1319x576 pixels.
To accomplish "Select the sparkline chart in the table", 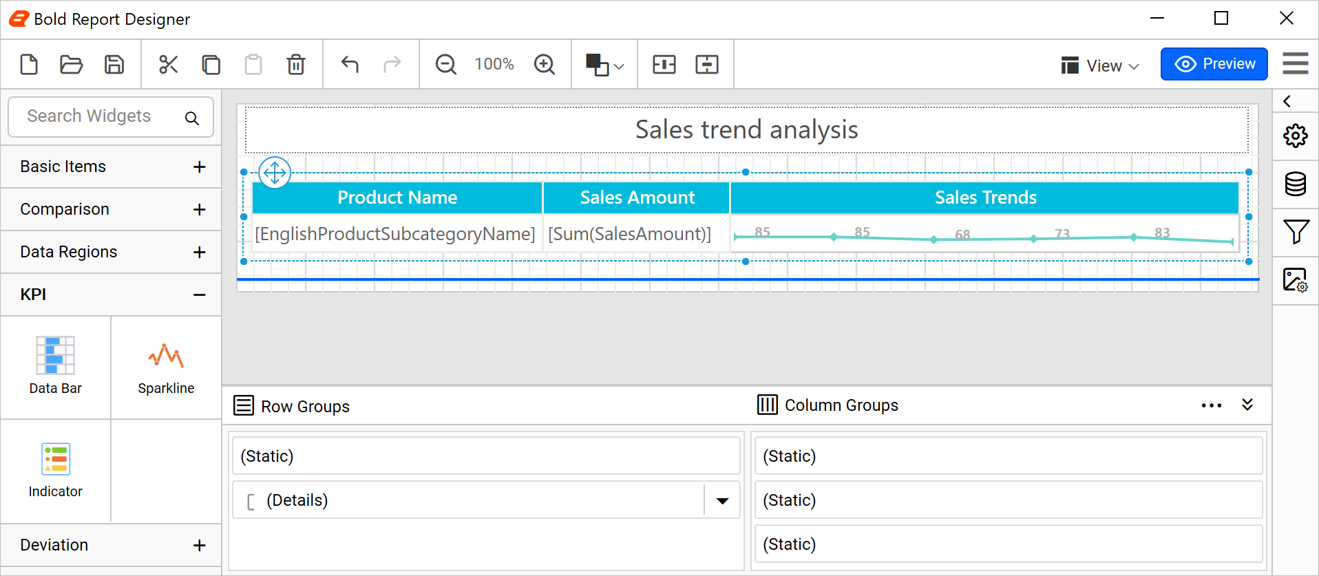I will [985, 234].
